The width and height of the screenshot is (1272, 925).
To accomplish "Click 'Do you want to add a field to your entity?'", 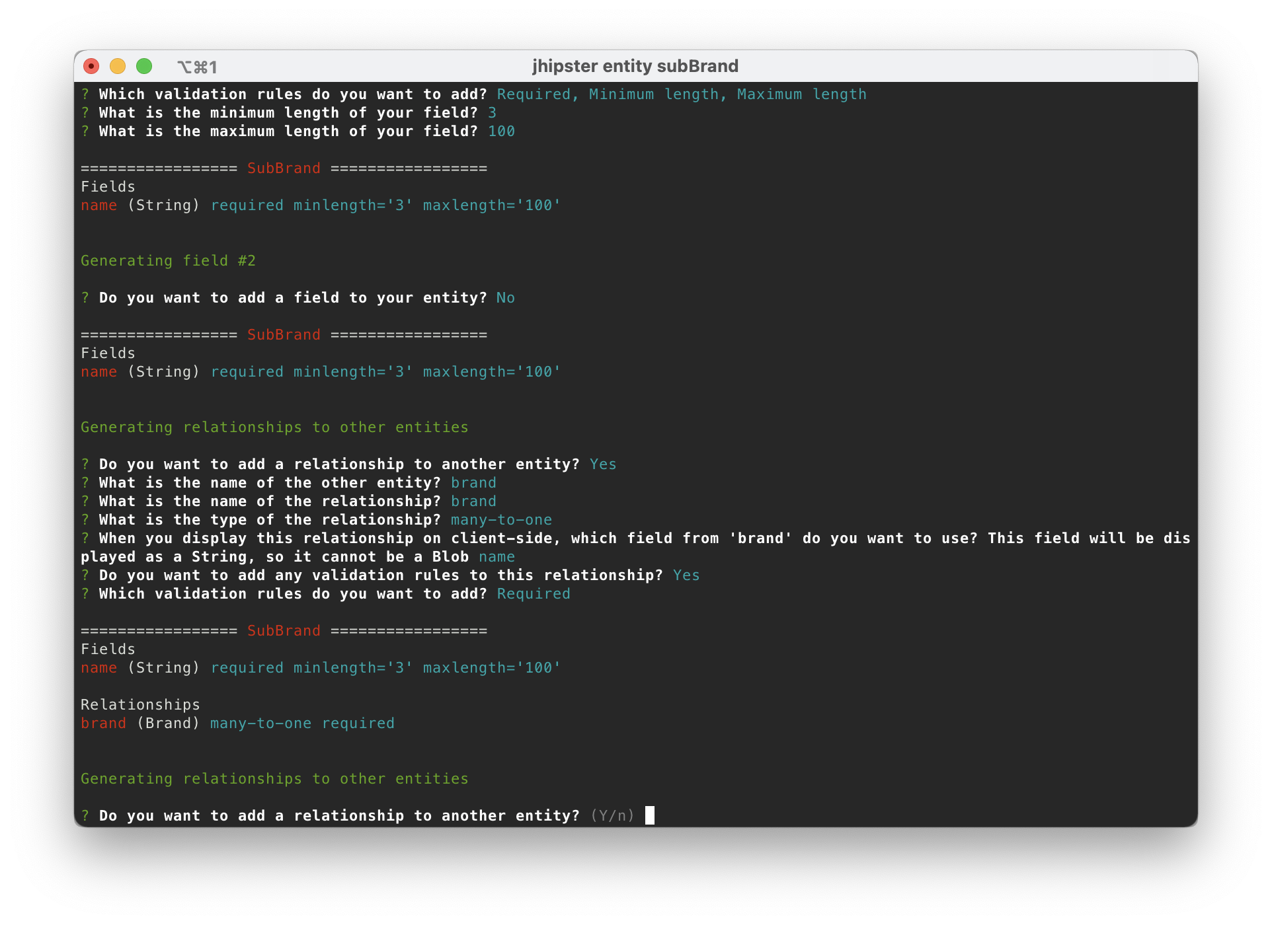I will click(x=293, y=298).
